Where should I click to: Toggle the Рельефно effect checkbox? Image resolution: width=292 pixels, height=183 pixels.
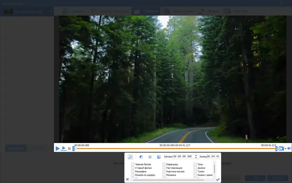tap(133, 171)
